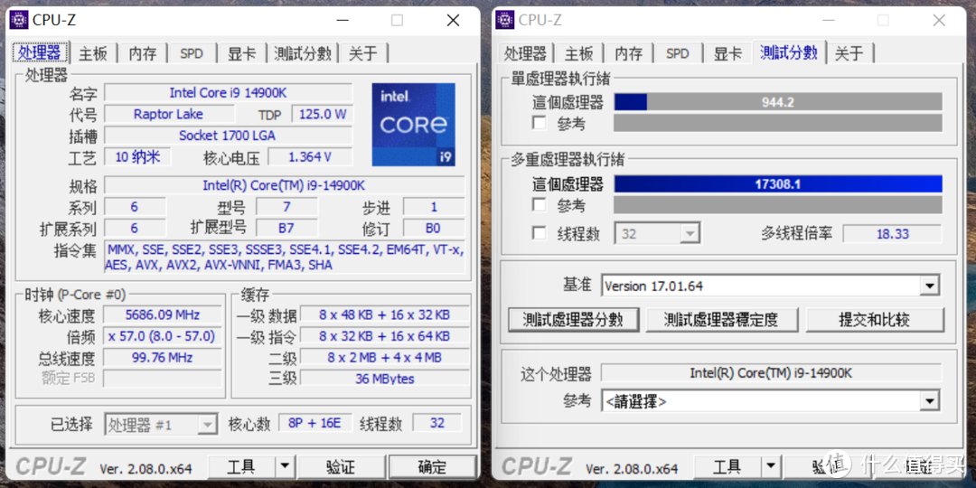The height and width of the screenshot is (488, 976).
Task: Click the TDP value 125.0 W
Action: [322, 114]
